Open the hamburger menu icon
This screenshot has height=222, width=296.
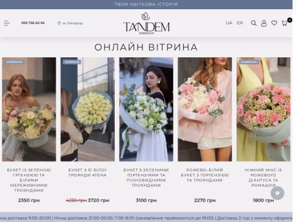[x=7, y=23]
